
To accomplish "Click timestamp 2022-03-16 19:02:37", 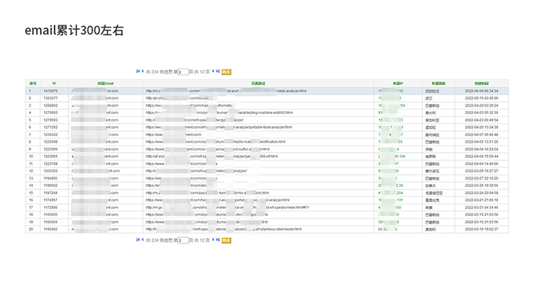I will [481, 230].
